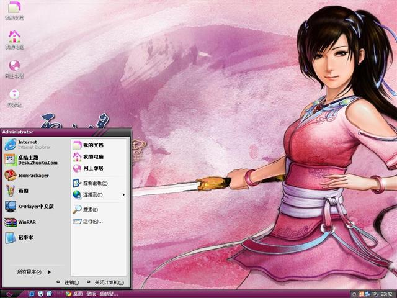Launch Internet Explorer from start menu
Viewport: 397px width, 298px height.
point(27,145)
